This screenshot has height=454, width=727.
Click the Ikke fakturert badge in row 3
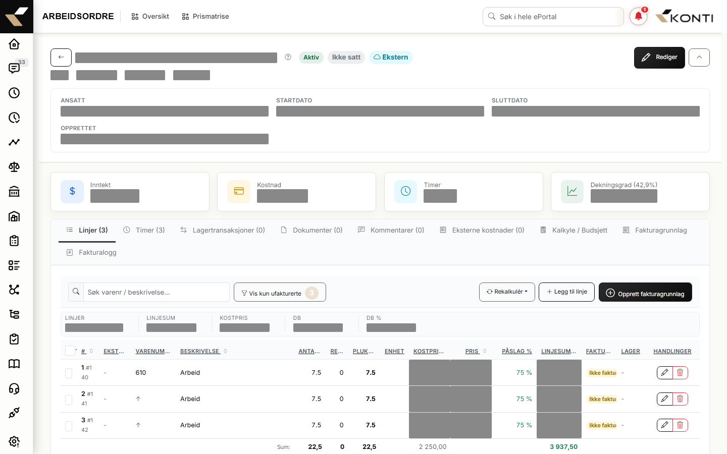pos(602,425)
